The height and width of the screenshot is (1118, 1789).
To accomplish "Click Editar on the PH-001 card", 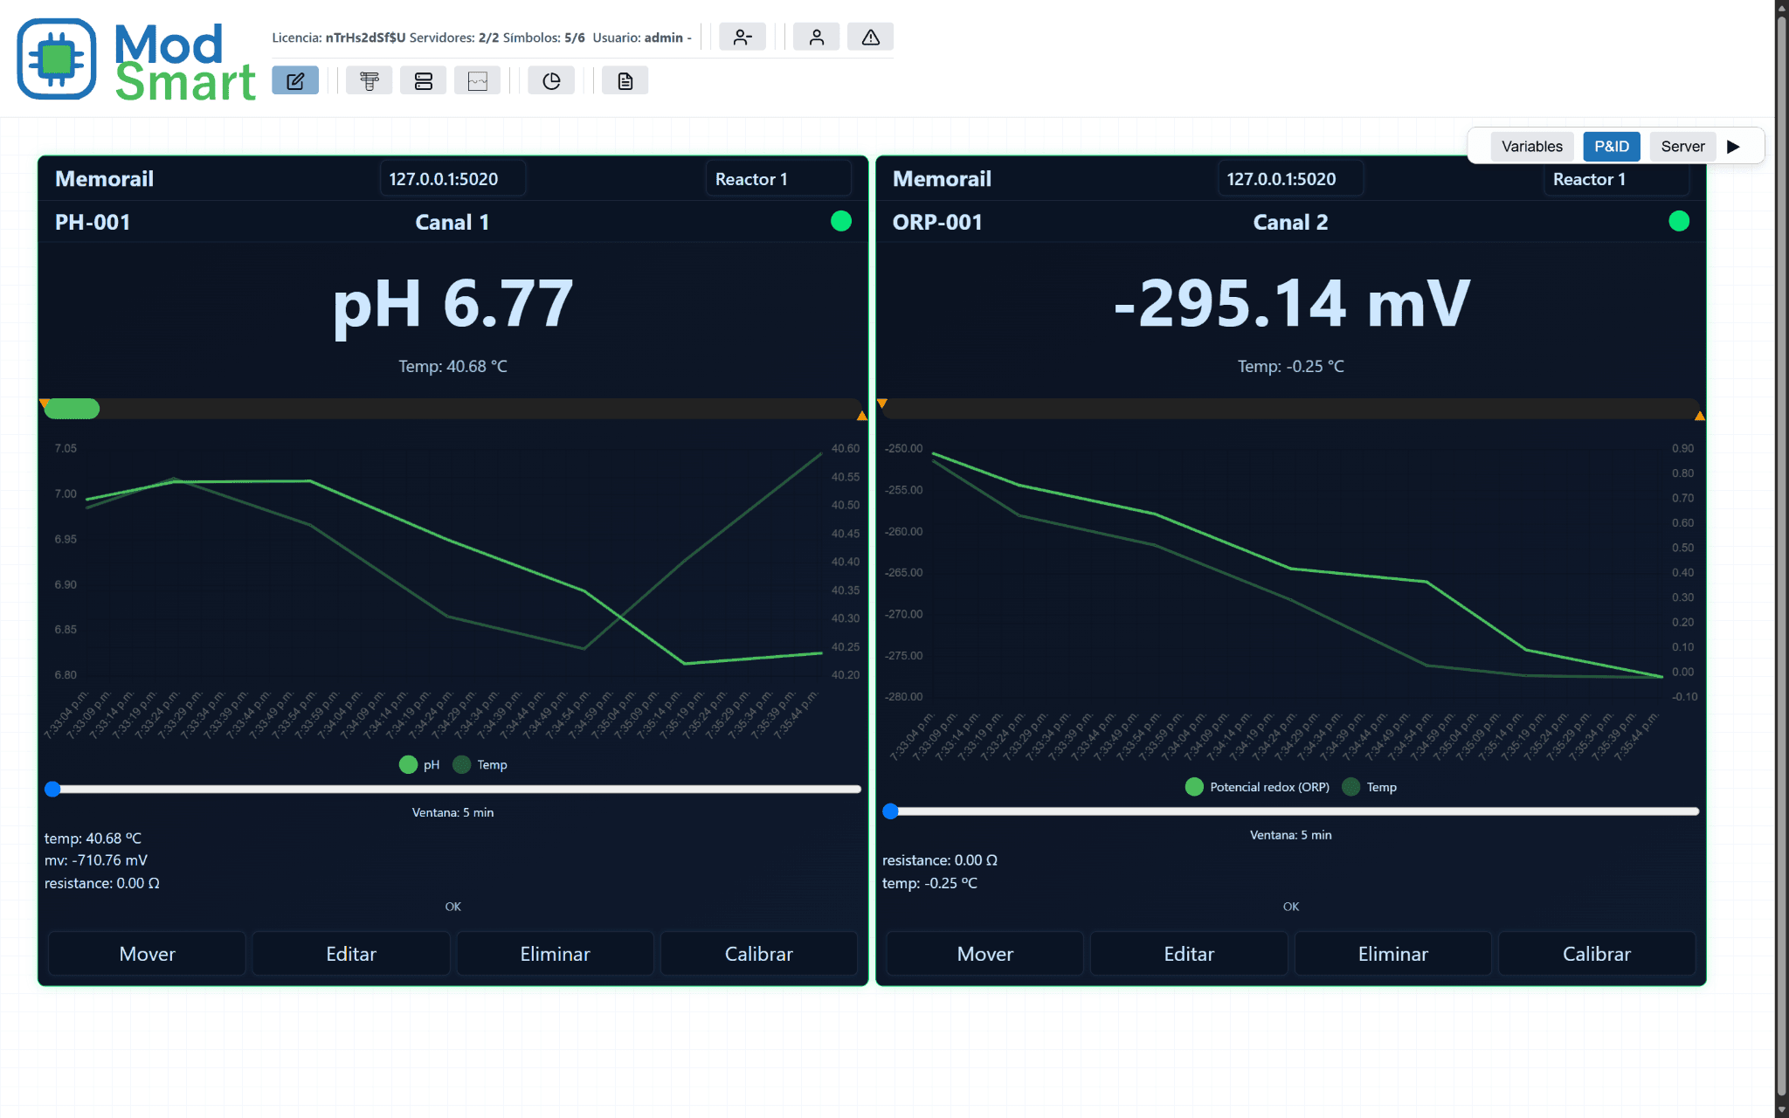I will point(351,954).
